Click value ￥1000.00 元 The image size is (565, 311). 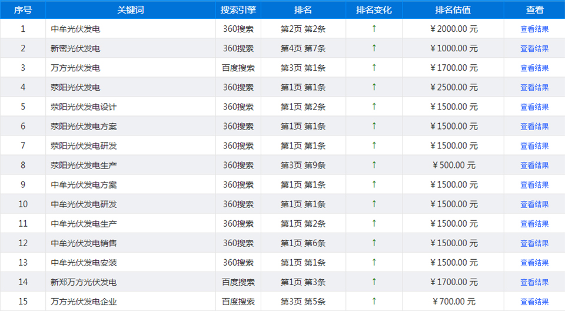click(454, 48)
